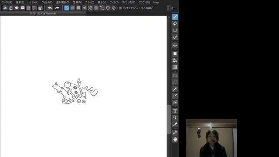Select the Move tool
279x157 pixels.
coord(175,45)
